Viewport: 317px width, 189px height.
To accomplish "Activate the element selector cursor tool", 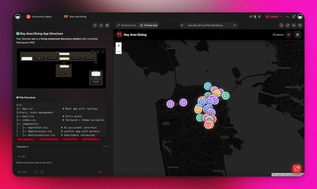I will pos(294,25).
